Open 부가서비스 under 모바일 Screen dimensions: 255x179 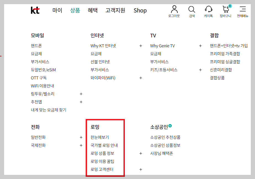tap(40, 62)
